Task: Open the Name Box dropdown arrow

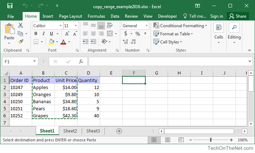Action: coord(34,61)
